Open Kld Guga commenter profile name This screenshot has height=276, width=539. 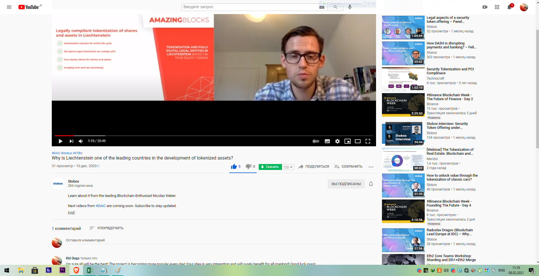click(73, 258)
